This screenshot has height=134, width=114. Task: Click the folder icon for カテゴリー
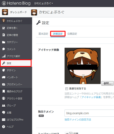click(4, 42)
